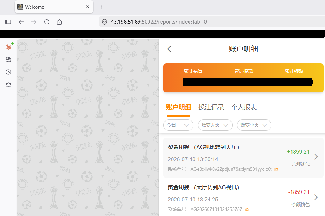Toggle the browser sidebar panel icon
This screenshot has width=325, height=216.
coord(8,22)
